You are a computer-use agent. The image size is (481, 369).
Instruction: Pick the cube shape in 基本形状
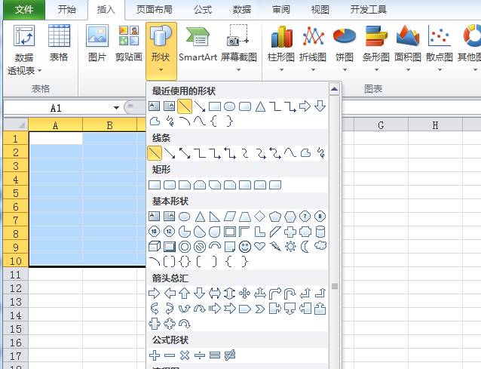pos(155,247)
